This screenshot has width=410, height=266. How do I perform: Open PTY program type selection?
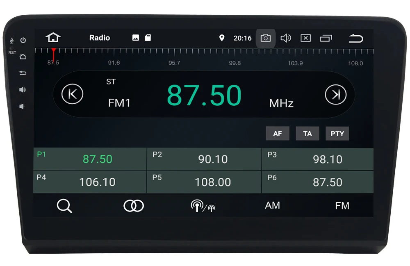[337, 134]
